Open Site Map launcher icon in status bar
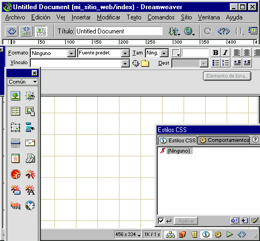260x241 pixels. coord(170,235)
